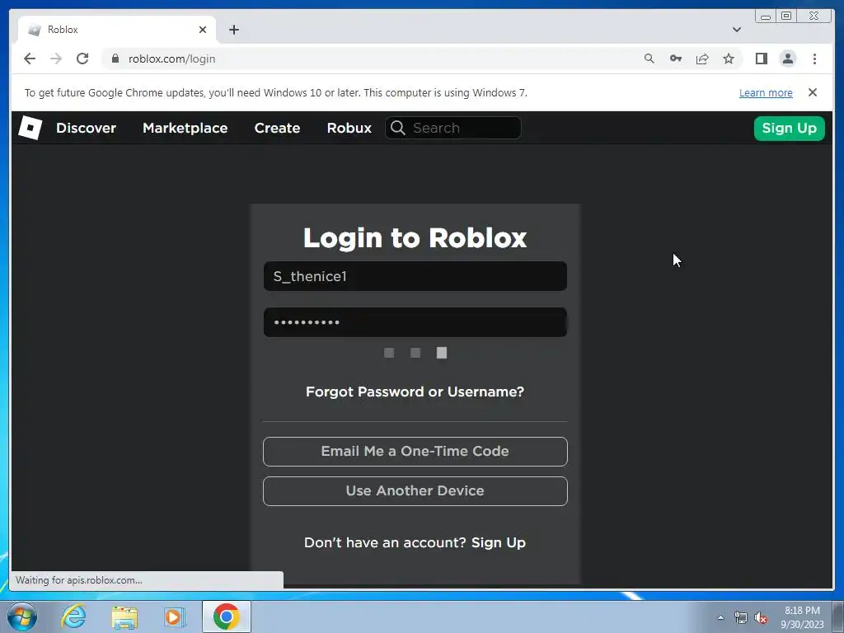The image size is (844, 633).
Task: Click the taskbar clock showing 8:18 PM
Action: click(802, 617)
